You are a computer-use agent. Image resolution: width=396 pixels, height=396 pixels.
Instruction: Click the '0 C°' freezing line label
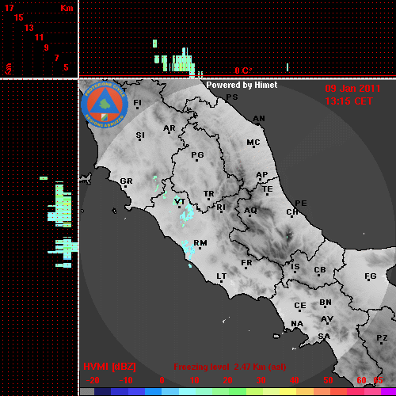[x=243, y=70]
